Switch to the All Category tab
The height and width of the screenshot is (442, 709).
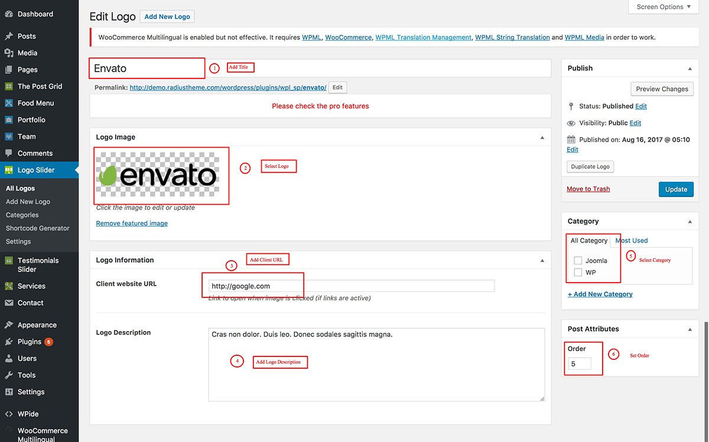pos(589,241)
